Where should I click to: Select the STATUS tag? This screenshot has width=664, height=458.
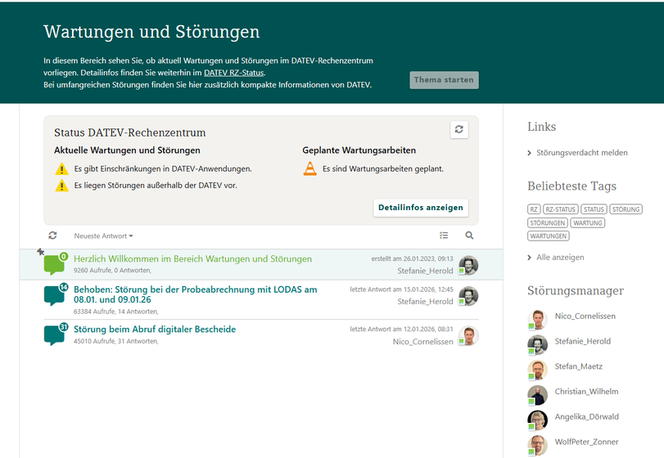point(594,209)
